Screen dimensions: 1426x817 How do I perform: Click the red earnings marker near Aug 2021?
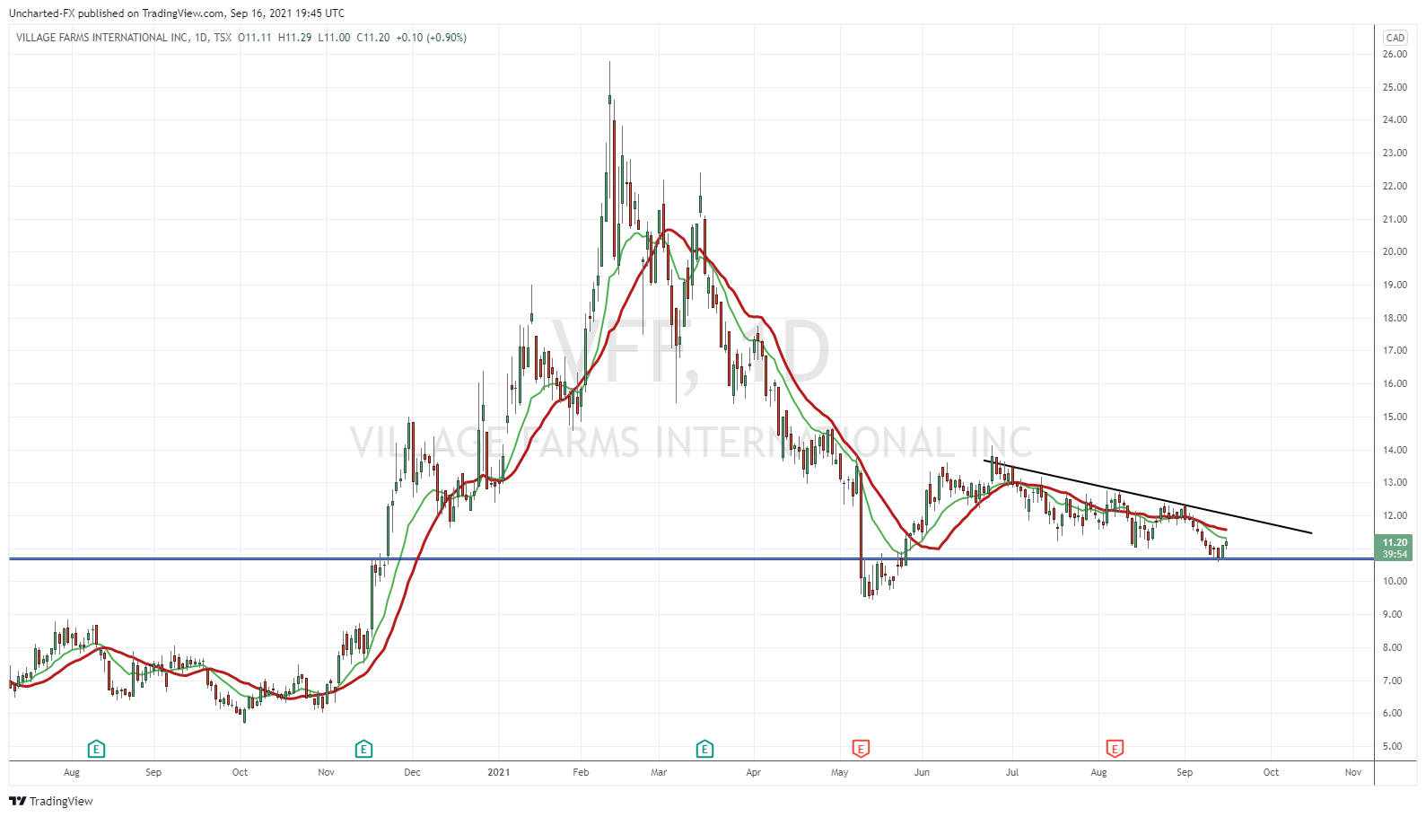pyautogui.click(x=1115, y=749)
